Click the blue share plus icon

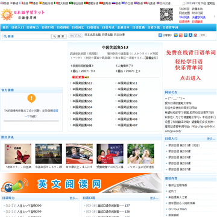click(x=160, y=35)
